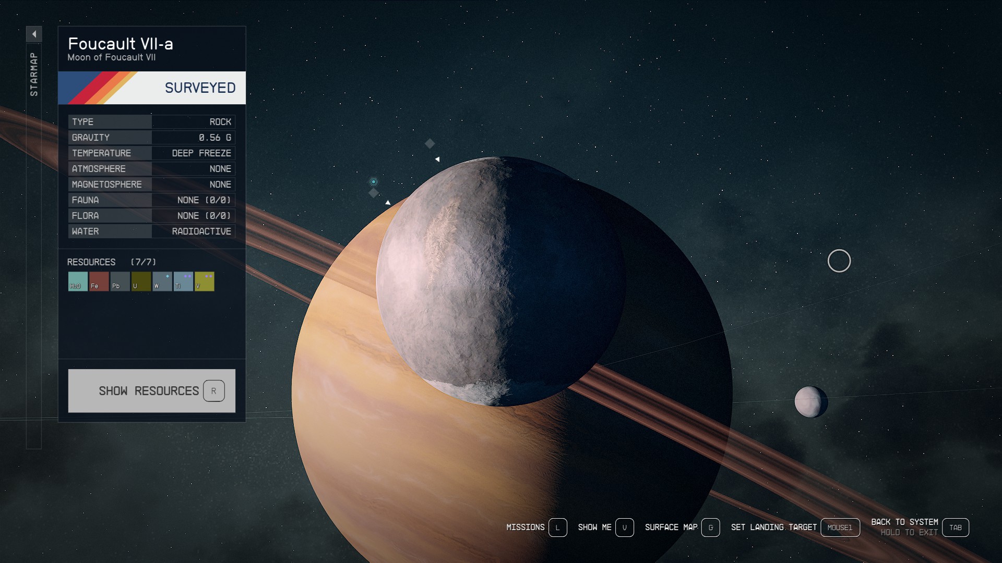Image resolution: width=1002 pixels, height=563 pixels.
Task: Click the HOLD TO EXIT hint
Action: [909, 533]
